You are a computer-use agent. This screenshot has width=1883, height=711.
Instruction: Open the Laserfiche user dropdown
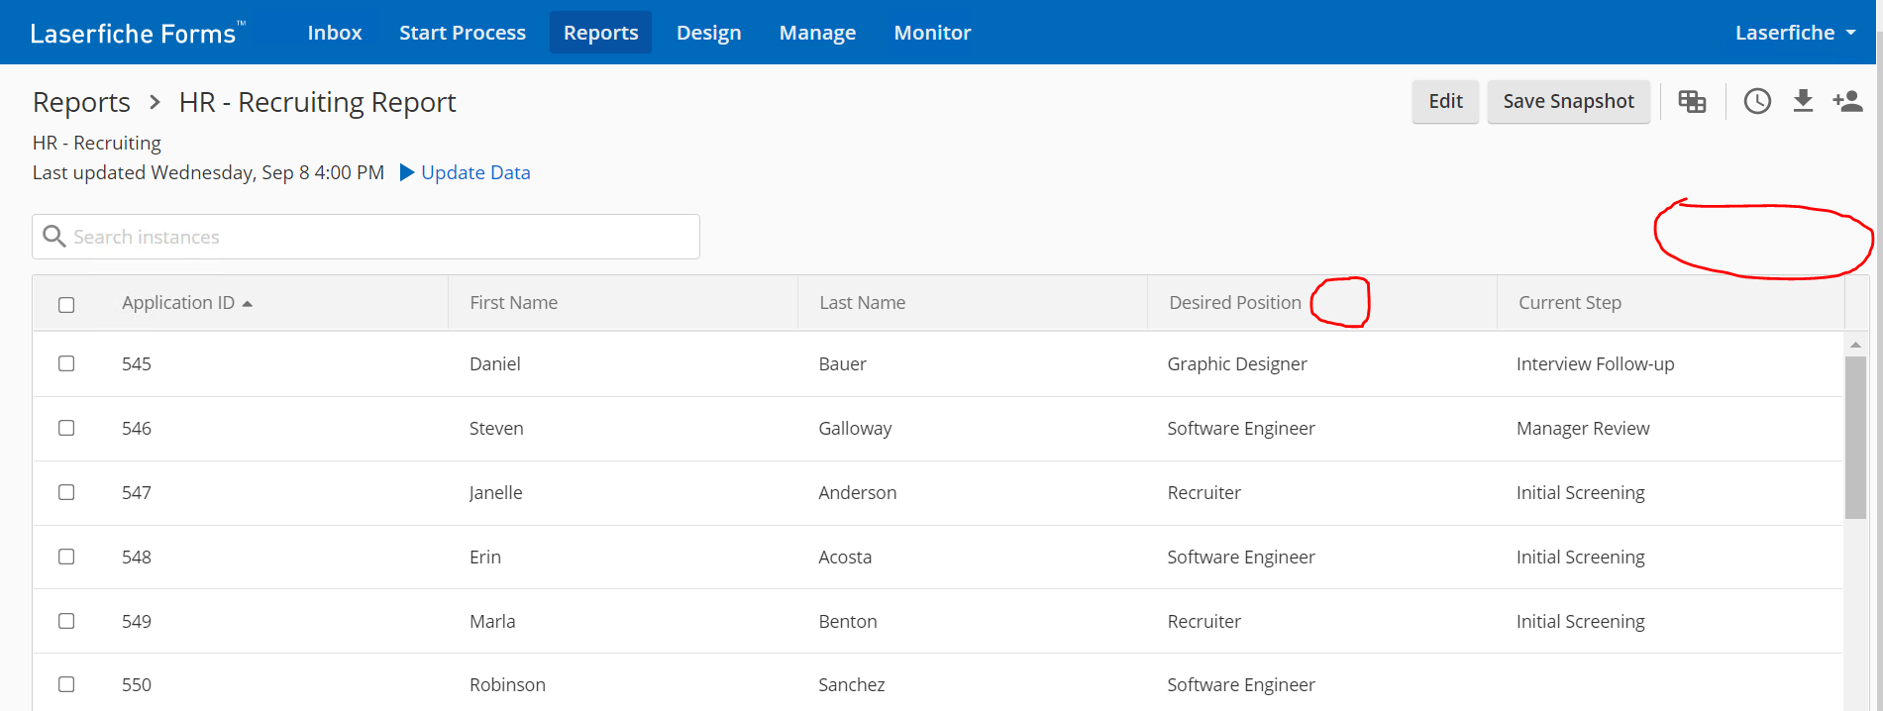(1795, 33)
